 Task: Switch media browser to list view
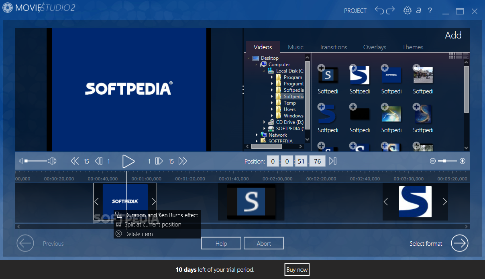(x=466, y=56)
